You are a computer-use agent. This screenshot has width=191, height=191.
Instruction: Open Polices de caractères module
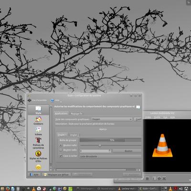click(x=38, y=143)
